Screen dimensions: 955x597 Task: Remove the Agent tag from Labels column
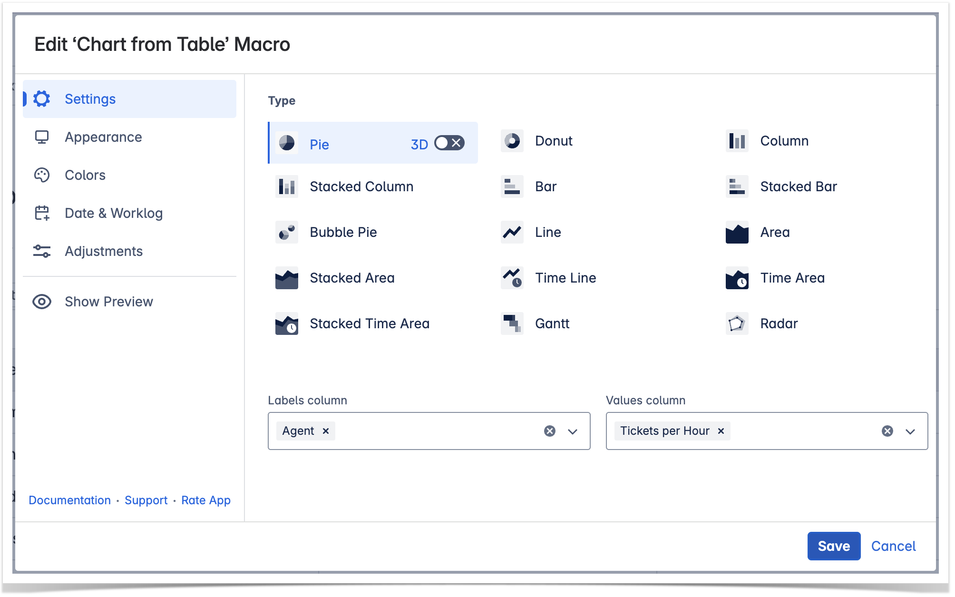[x=326, y=431]
